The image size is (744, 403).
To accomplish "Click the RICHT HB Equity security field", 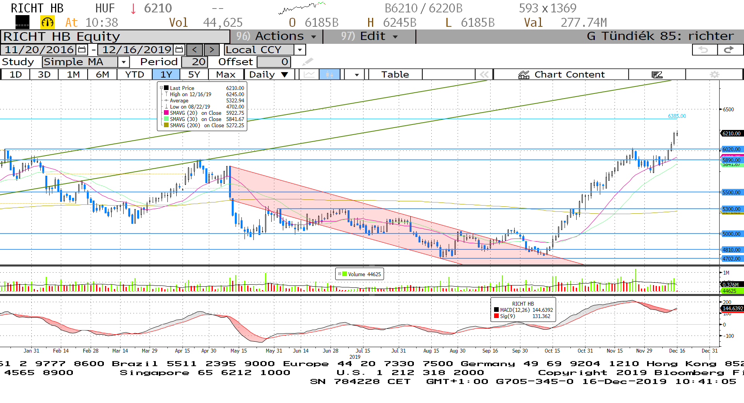I will (x=115, y=36).
